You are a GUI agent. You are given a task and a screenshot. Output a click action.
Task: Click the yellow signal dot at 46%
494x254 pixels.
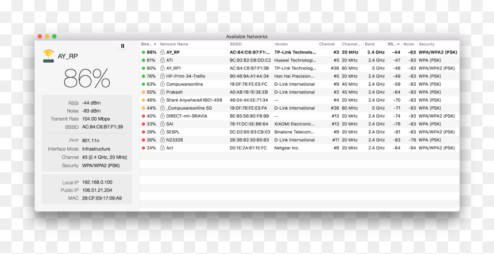click(x=144, y=100)
